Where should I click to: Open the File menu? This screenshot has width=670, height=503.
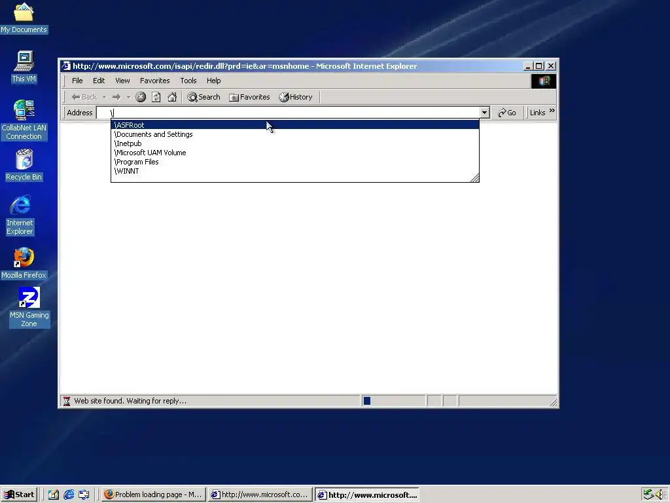tap(77, 81)
